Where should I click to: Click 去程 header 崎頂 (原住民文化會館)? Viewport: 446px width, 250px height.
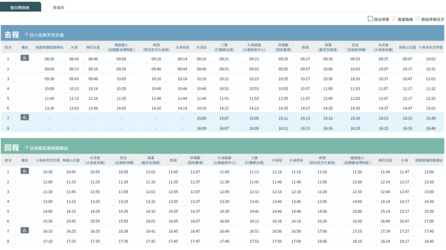click(156, 47)
